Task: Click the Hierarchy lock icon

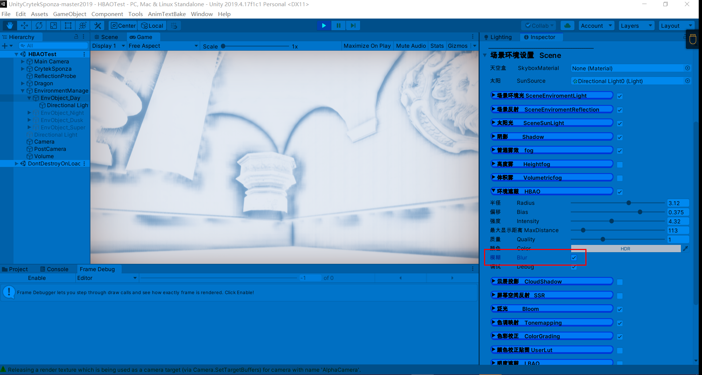Action: click(x=76, y=37)
